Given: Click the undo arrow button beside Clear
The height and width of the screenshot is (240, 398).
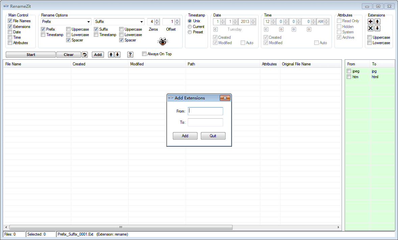Looking at the screenshot, I should [85, 55].
